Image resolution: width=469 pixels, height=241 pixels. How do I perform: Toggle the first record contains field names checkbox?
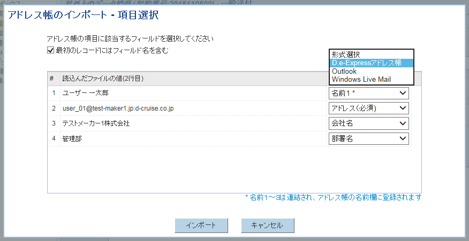[x=51, y=51]
